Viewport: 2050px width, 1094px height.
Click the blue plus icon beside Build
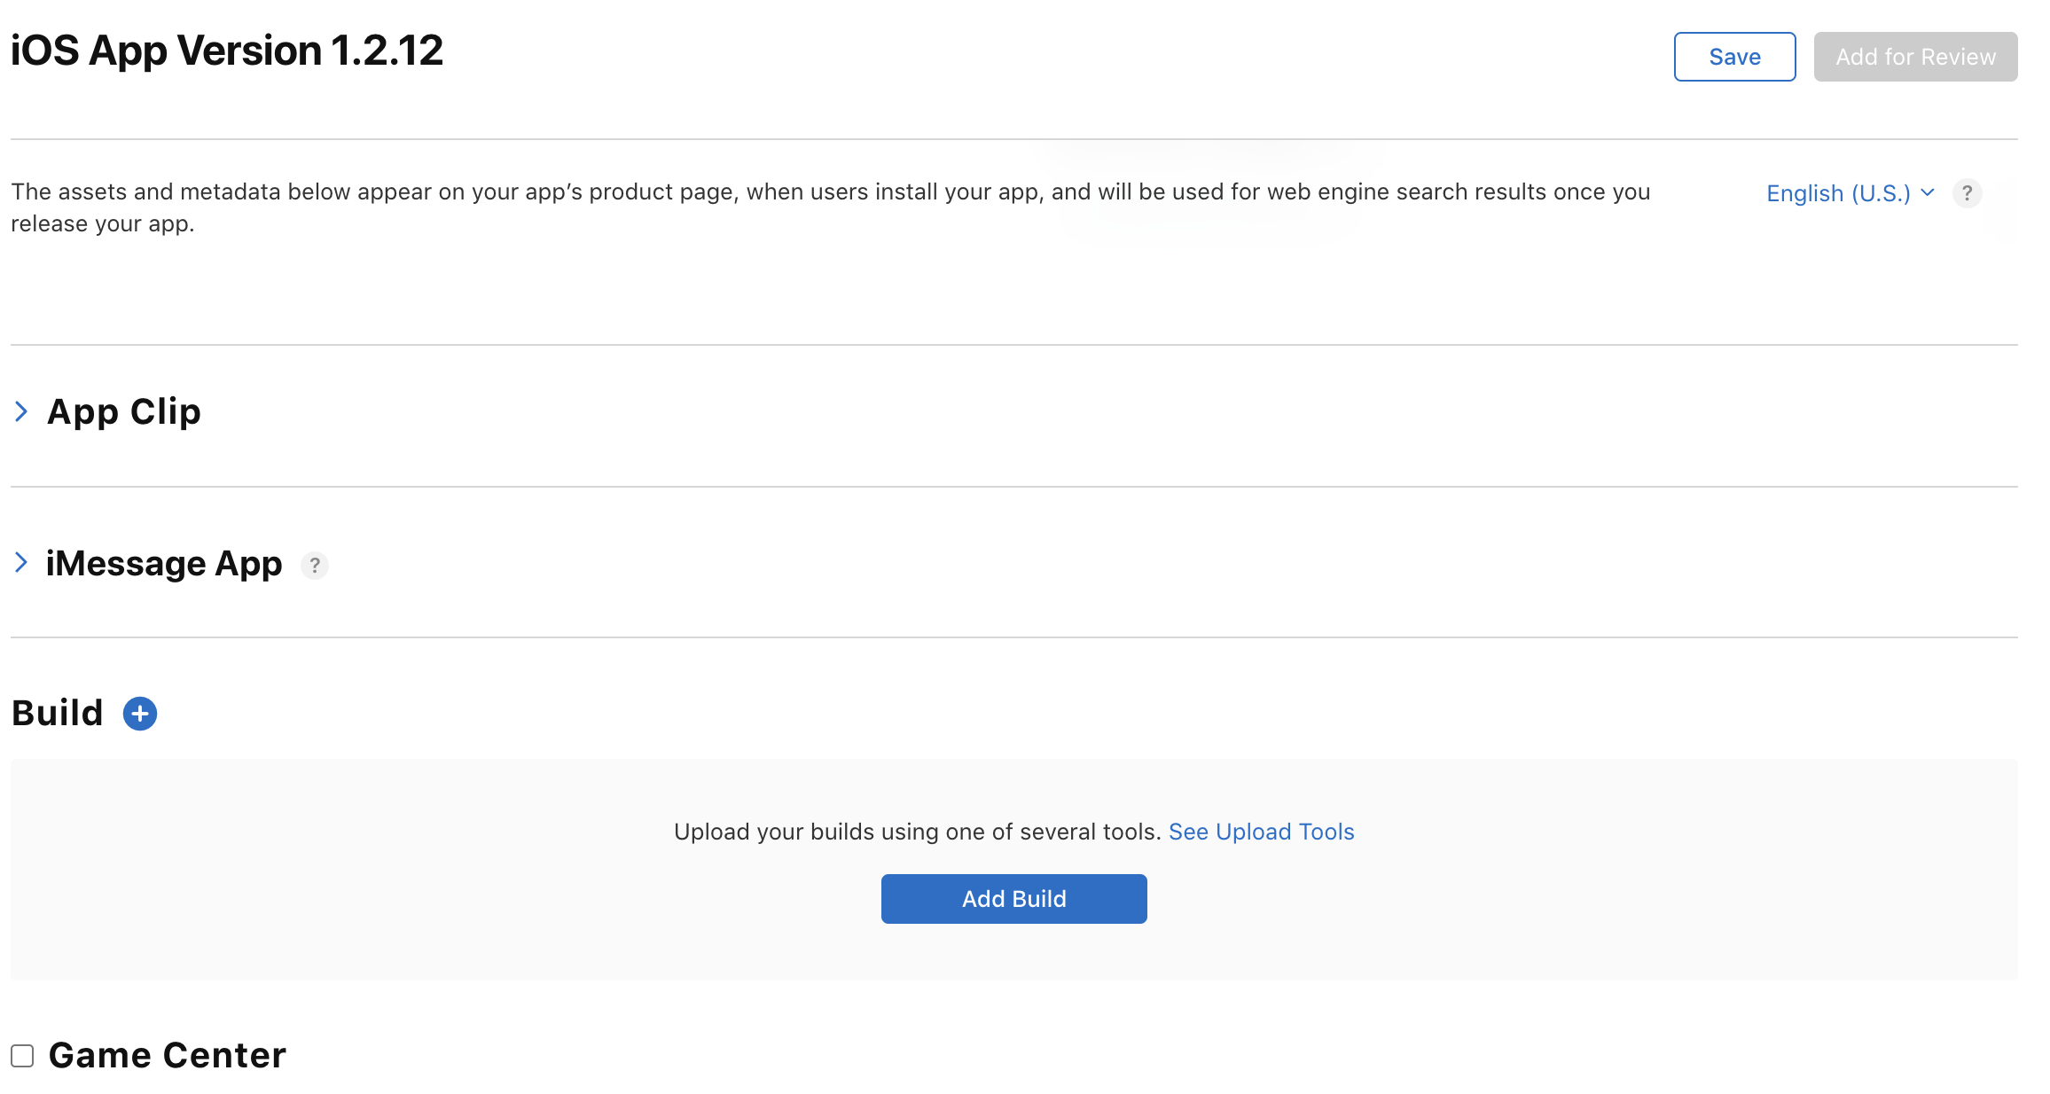[140, 714]
